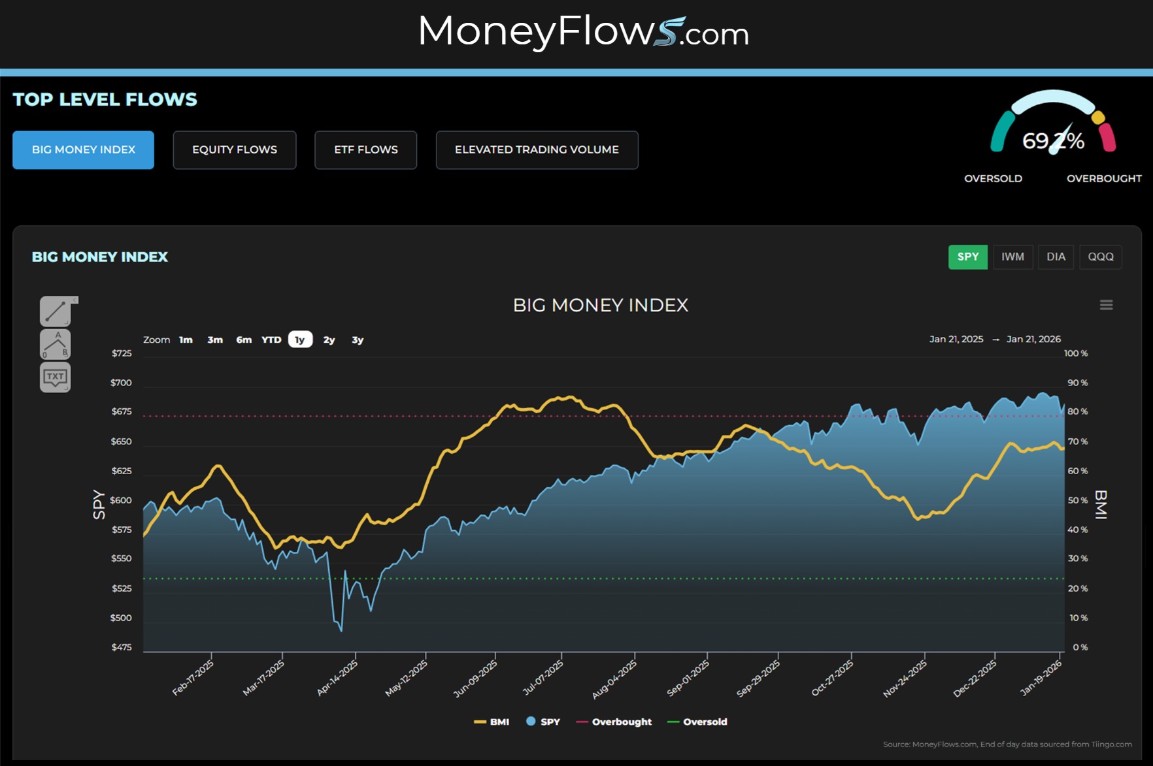Toggle the BMI series in legend
This screenshot has width=1153, height=766.
pos(492,722)
